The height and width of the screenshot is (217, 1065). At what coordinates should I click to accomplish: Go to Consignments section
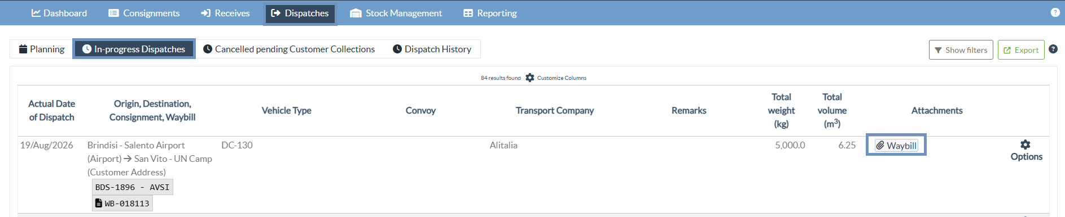click(x=144, y=13)
